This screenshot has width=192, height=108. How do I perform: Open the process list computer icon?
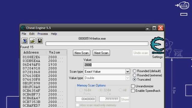click(x=25, y=41)
